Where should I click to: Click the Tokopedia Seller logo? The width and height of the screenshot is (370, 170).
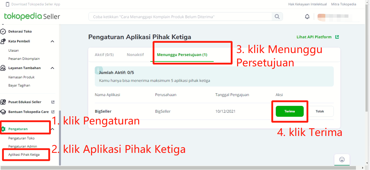pyautogui.click(x=32, y=16)
